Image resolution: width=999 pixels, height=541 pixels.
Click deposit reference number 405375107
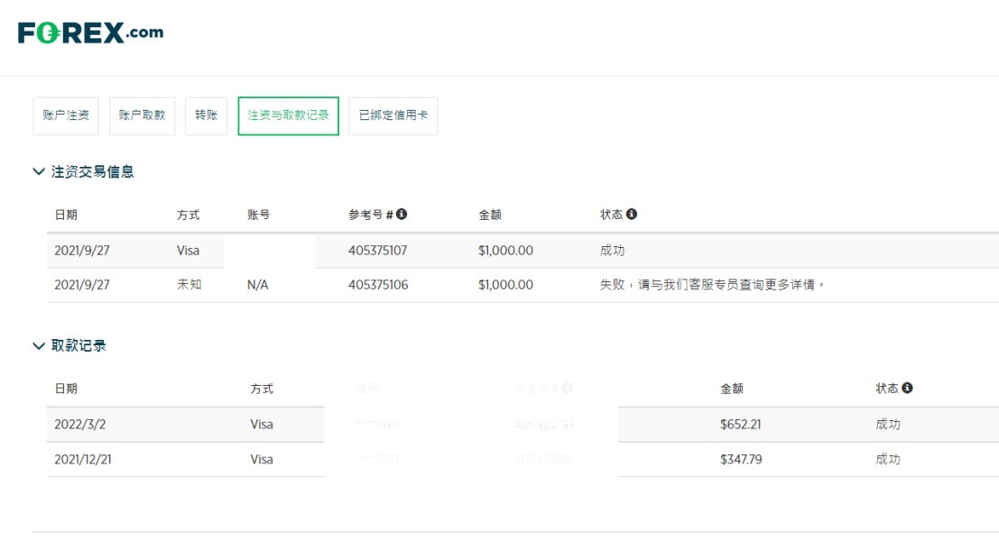coord(377,251)
